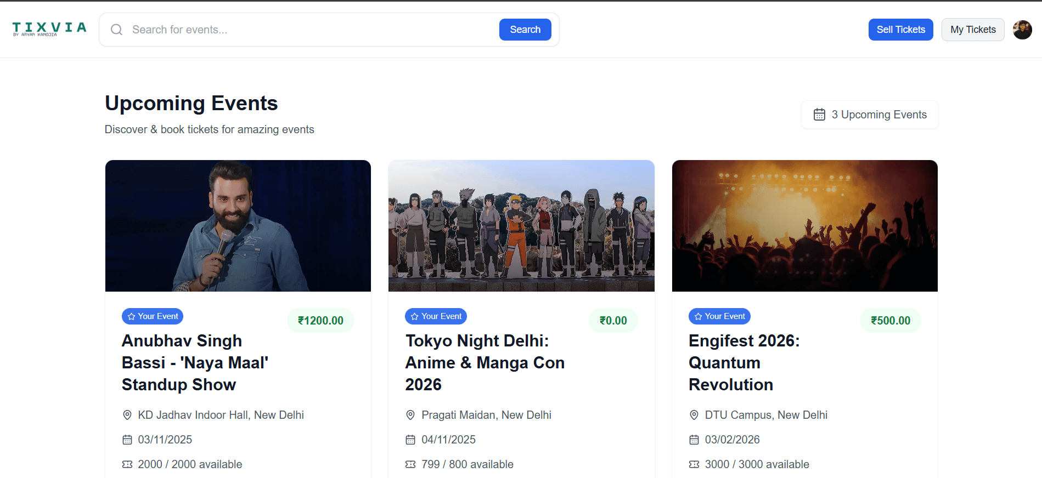Click Discover & book tickets subtitle
Viewport: 1042px width, 478px height.
click(x=210, y=129)
